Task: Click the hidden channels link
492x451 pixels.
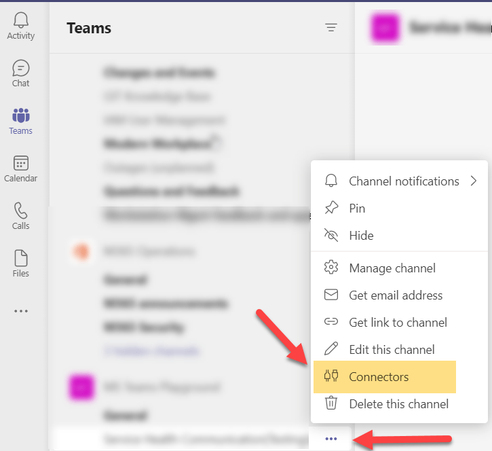Action: point(152,351)
